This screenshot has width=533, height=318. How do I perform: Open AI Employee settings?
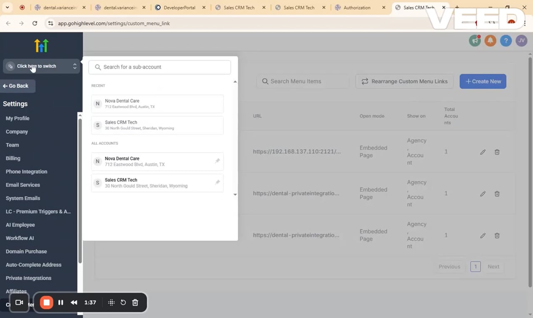coord(20,225)
